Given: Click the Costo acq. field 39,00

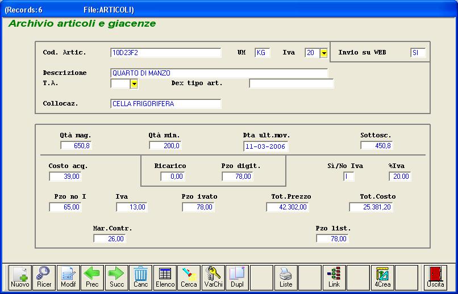Looking at the screenshot, I should tap(65, 177).
